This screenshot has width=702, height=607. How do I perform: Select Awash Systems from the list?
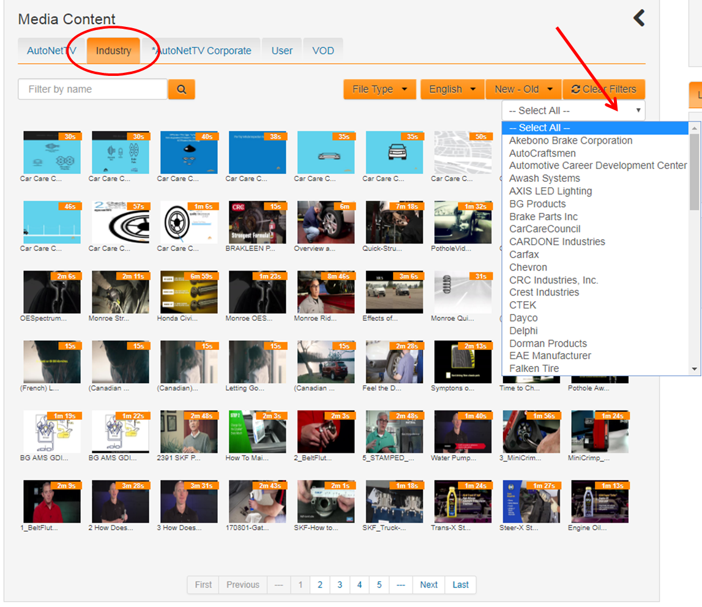595,178
